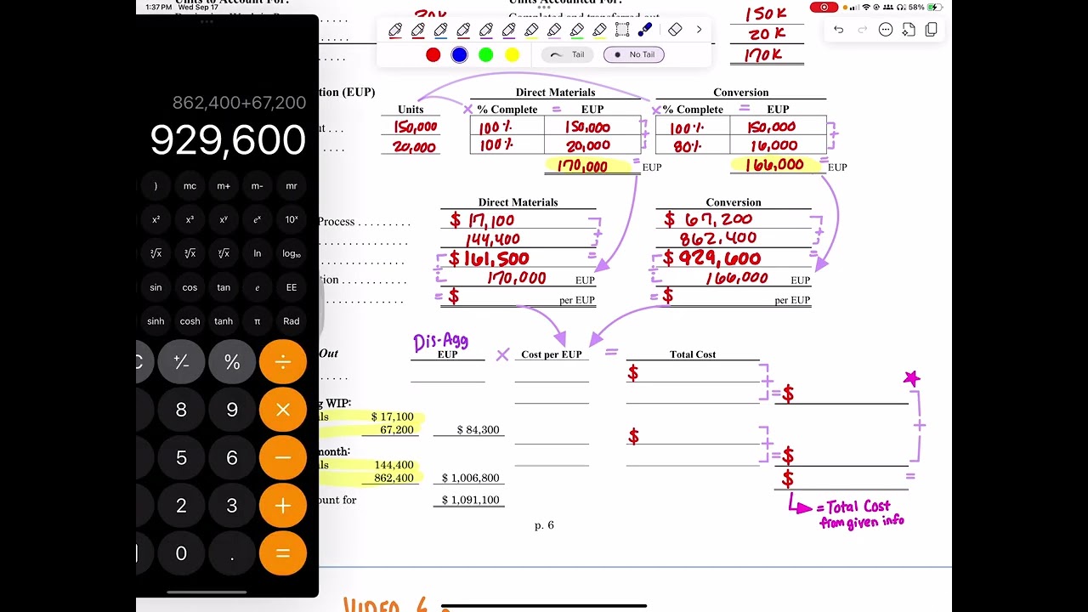Tap the red screen recording indicator
This screenshot has width=1088, height=612.
coord(824,7)
